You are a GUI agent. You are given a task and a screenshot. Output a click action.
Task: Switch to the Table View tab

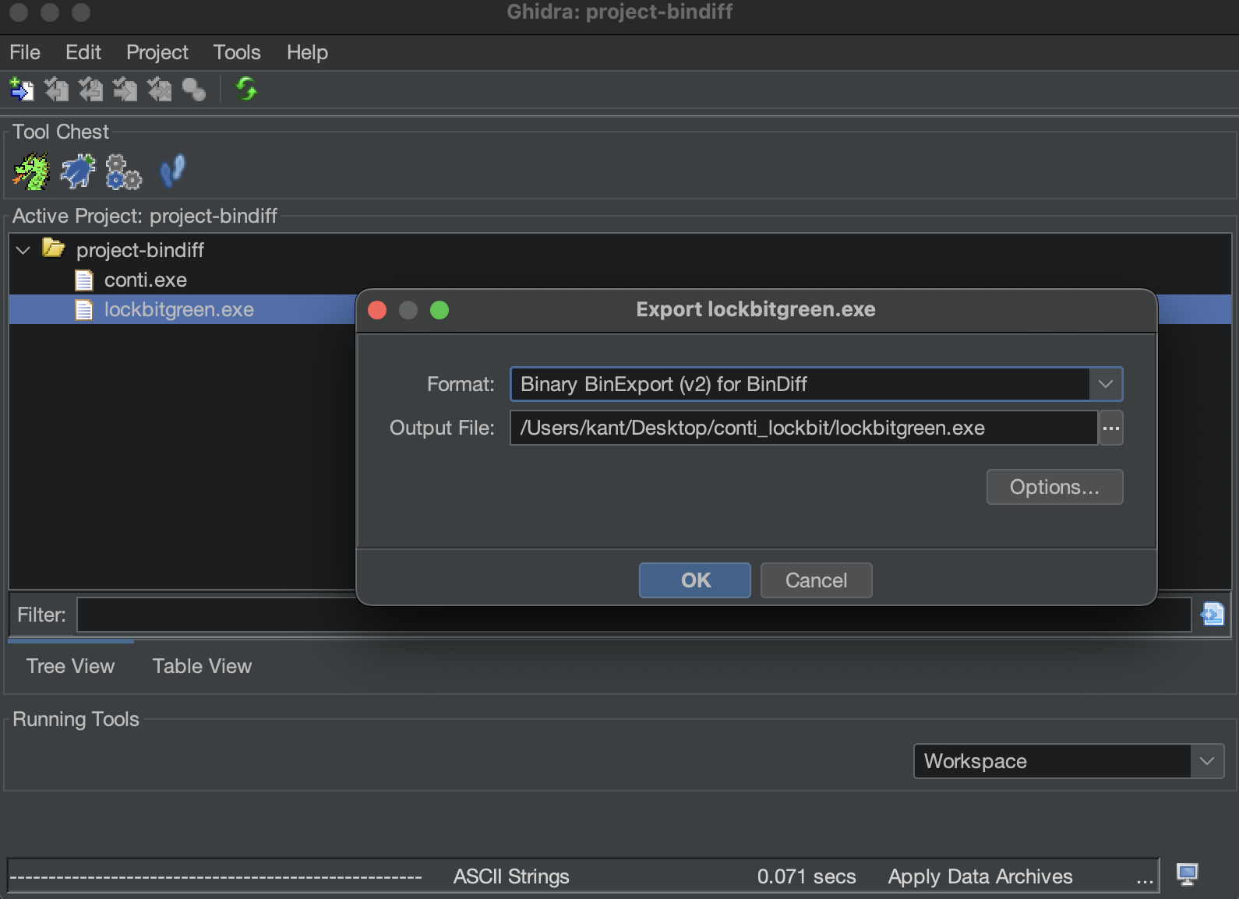[202, 666]
